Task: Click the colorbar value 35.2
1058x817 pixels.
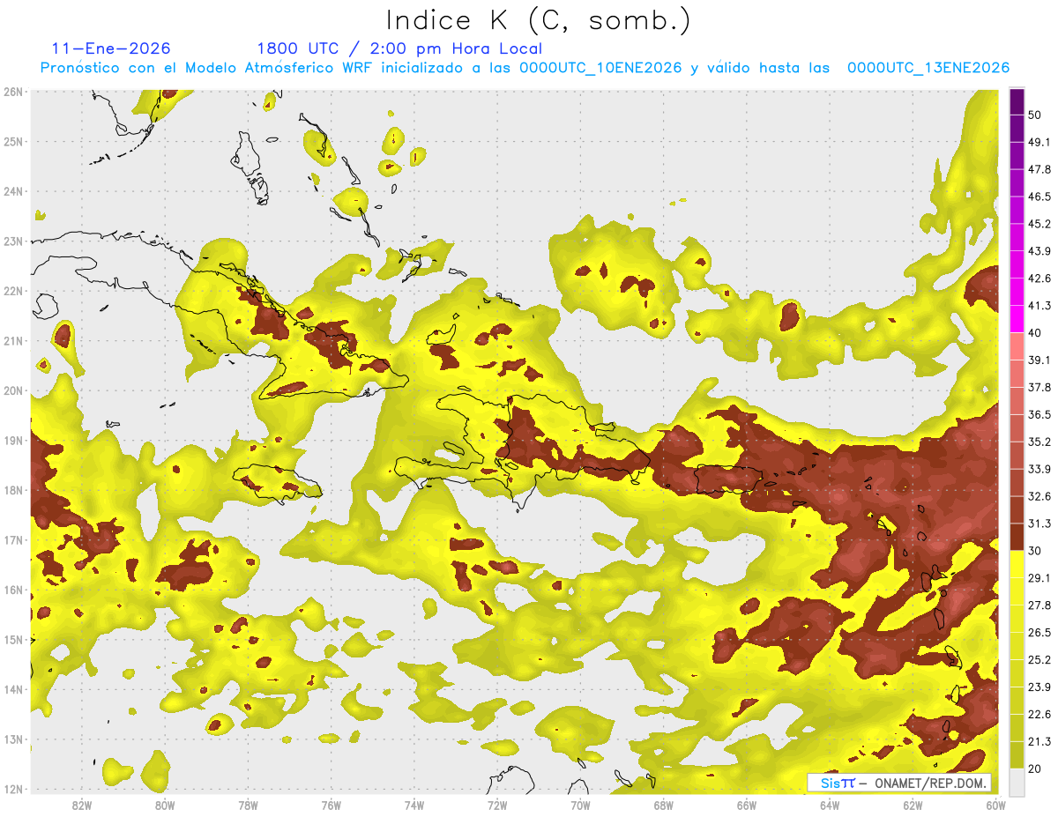Action: tap(1039, 442)
